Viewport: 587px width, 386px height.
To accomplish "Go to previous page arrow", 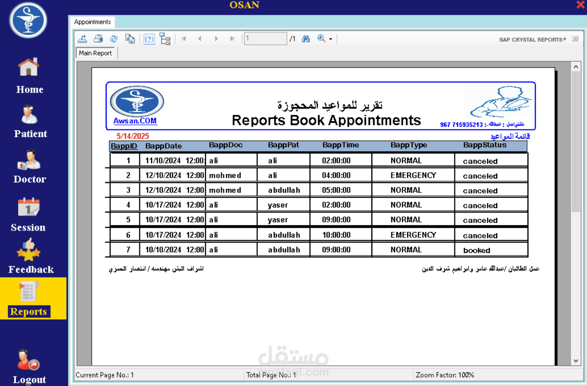I will pos(200,39).
